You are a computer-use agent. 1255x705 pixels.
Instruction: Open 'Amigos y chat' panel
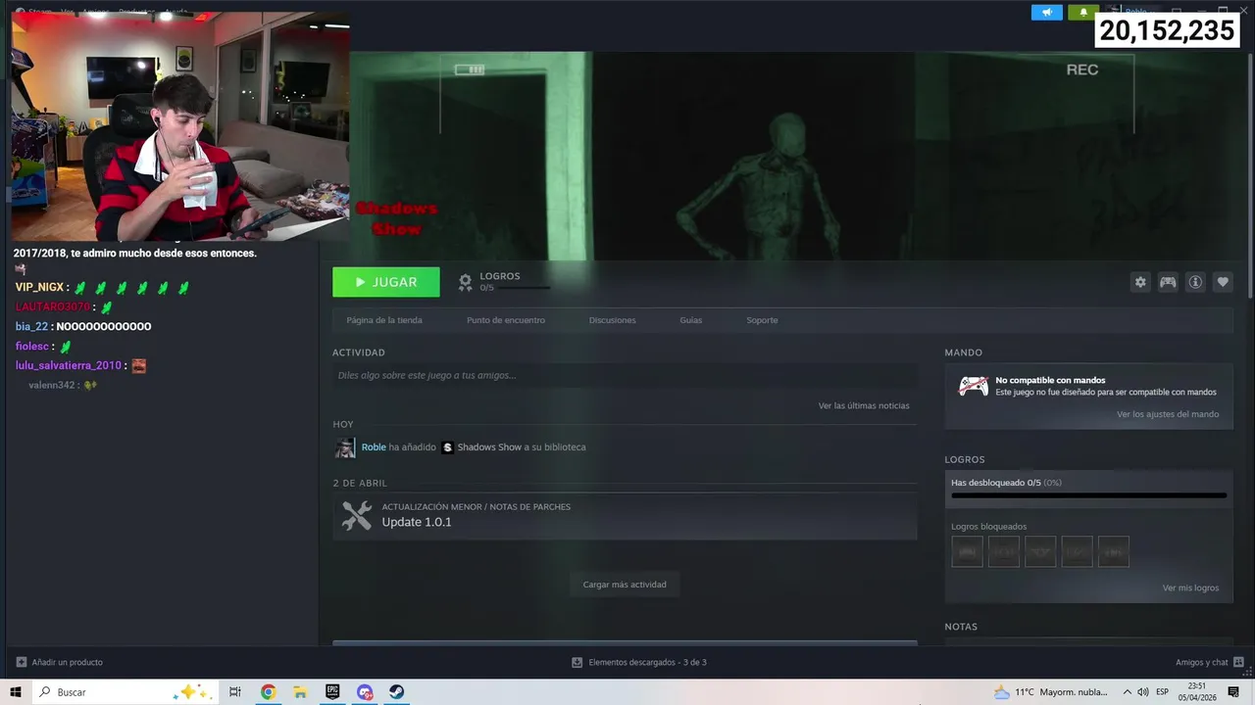pos(1202,663)
